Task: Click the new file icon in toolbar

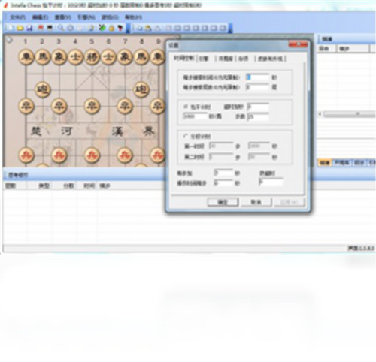Action: 10,28
